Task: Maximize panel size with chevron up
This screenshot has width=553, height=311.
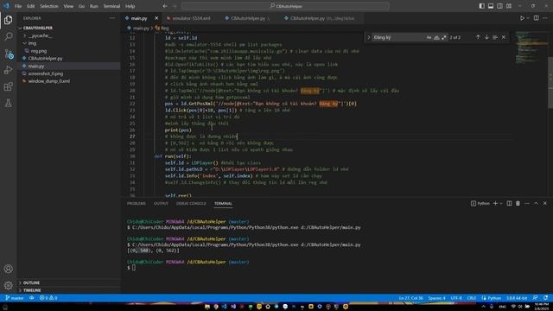Action: [x=536, y=204]
